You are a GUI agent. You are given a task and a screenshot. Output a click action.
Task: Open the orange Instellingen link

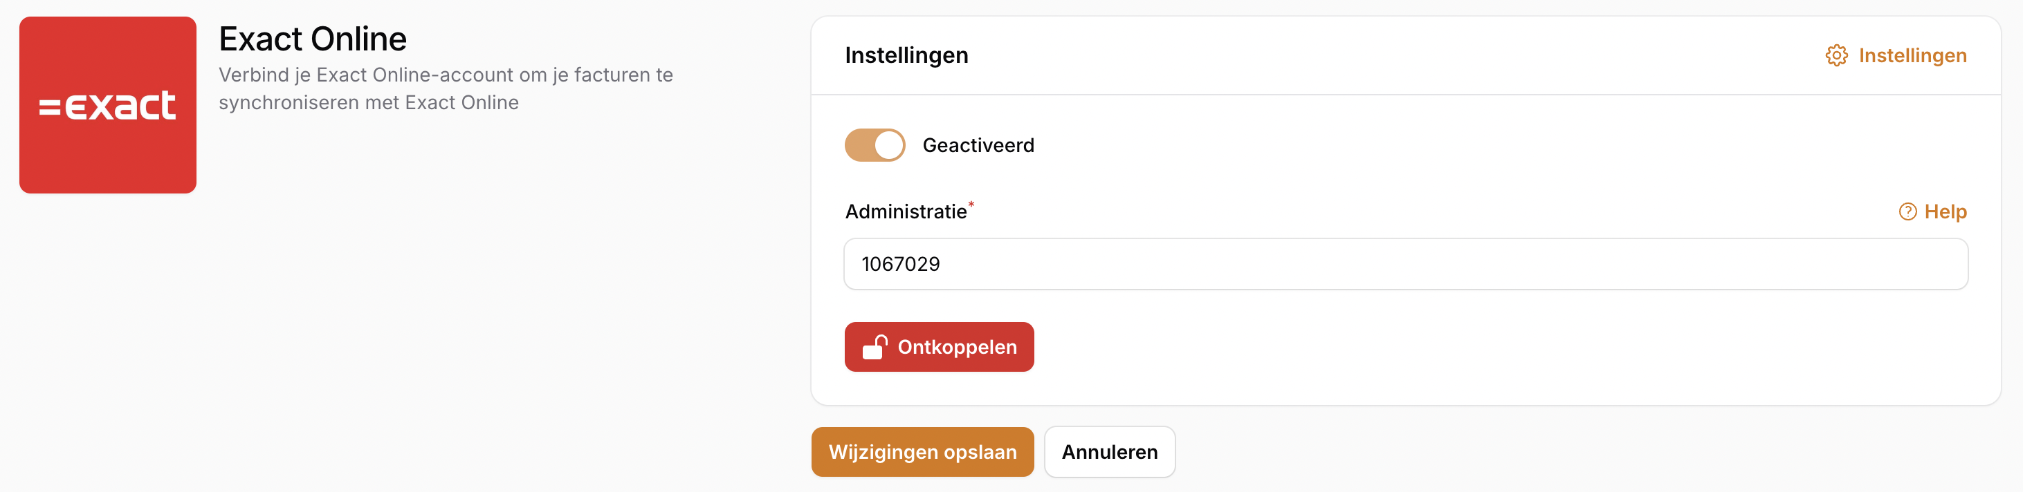coord(1912,56)
